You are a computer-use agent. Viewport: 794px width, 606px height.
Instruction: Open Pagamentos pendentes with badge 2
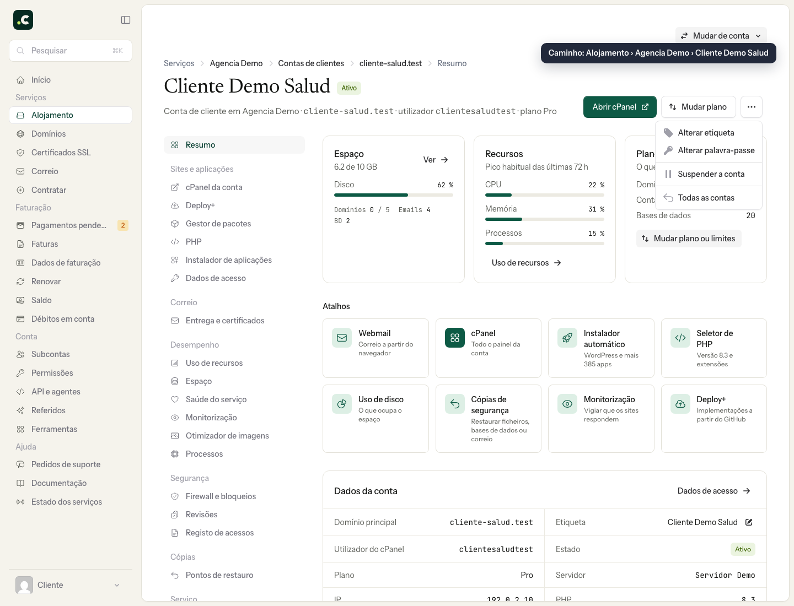point(71,225)
